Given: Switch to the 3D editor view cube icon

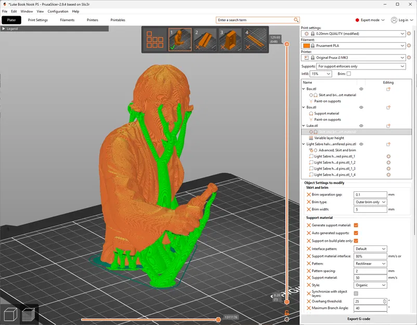Looking at the screenshot, I should click(10, 314).
